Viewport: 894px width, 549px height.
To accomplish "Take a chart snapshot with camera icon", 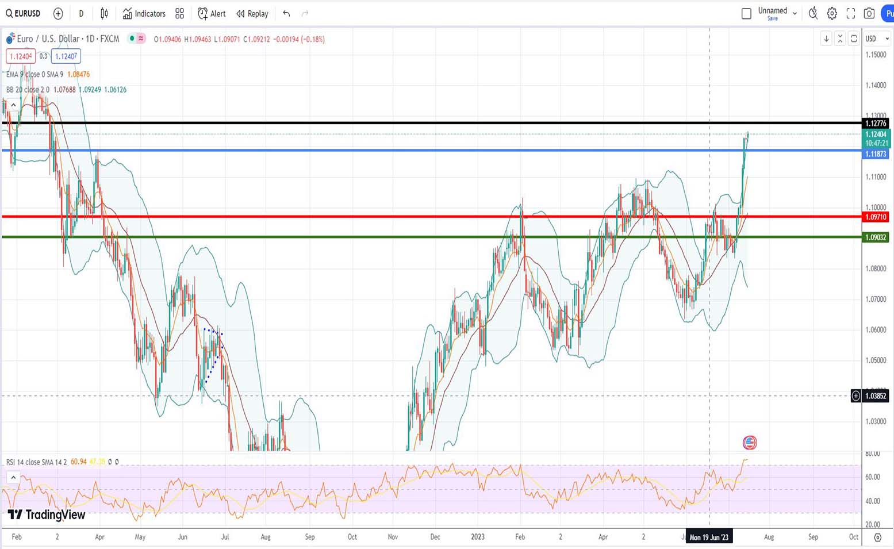I will [869, 14].
